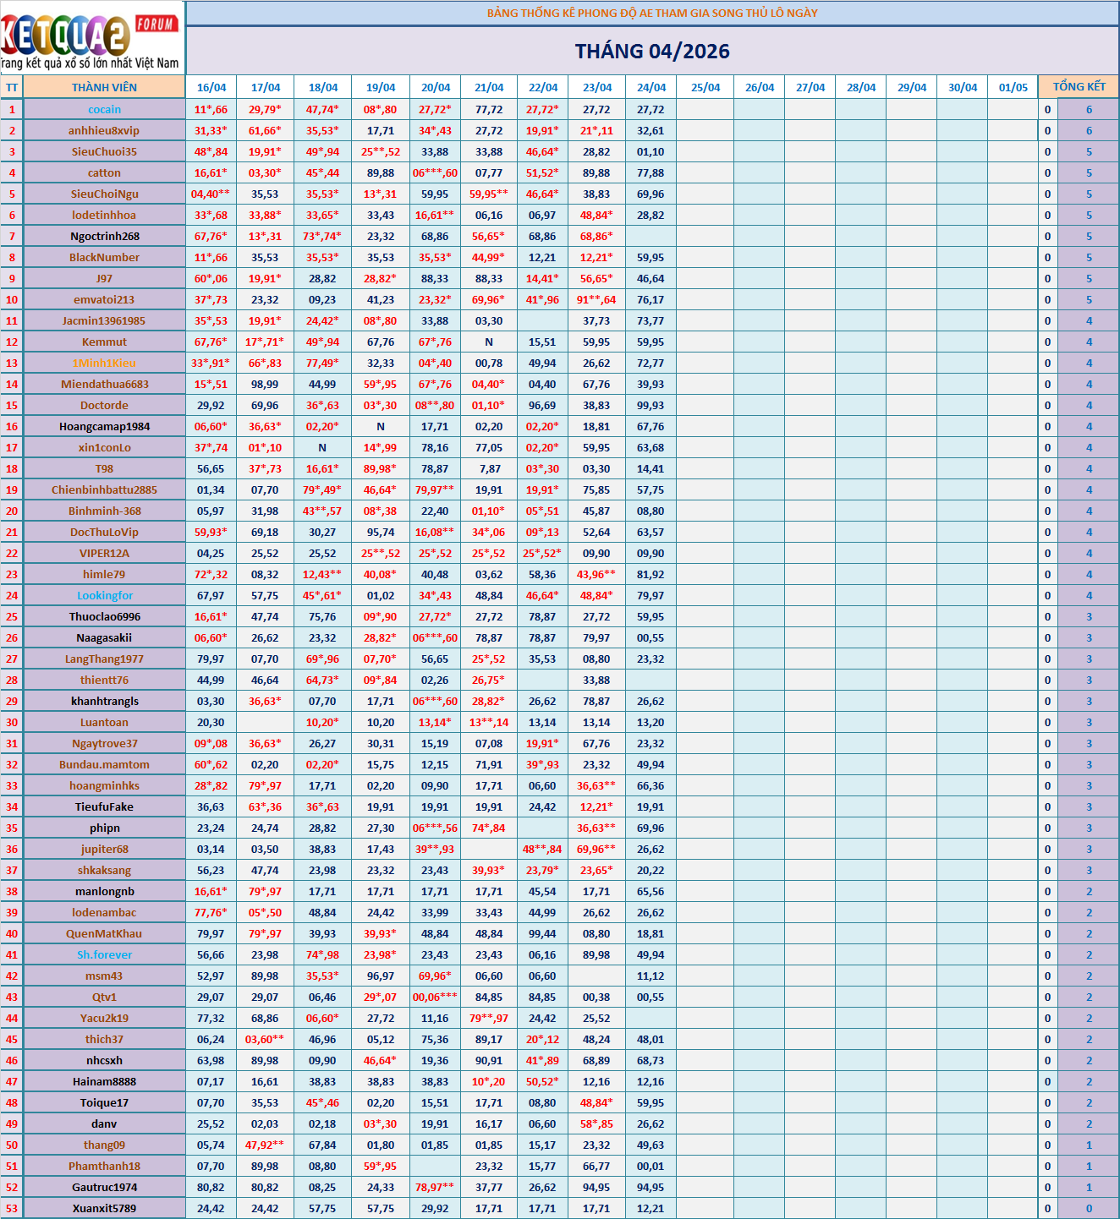
Task: Select member Bundau.mamtom
Action: click(104, 764)
